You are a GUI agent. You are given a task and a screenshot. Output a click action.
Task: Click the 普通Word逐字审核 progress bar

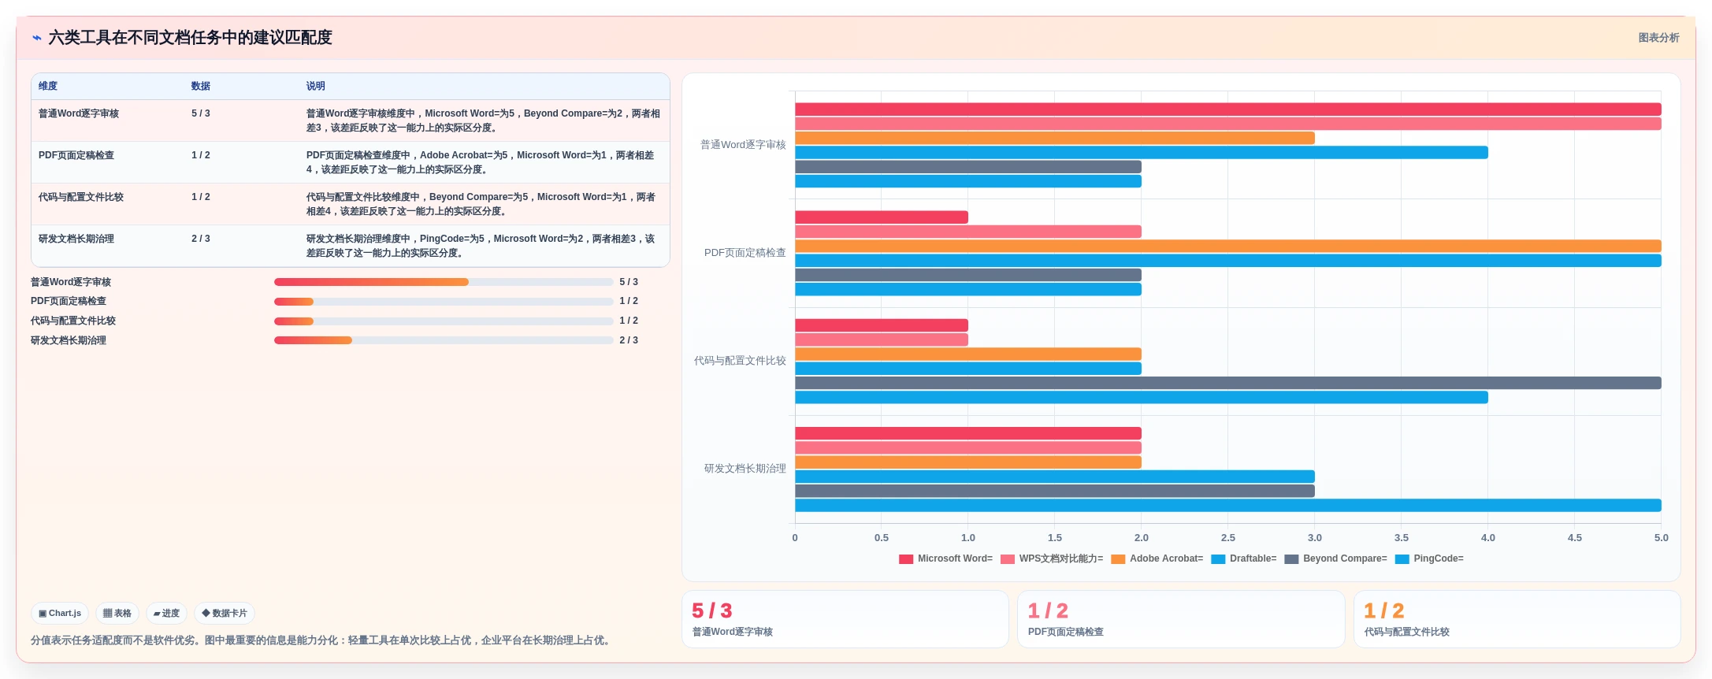[444, 282]
